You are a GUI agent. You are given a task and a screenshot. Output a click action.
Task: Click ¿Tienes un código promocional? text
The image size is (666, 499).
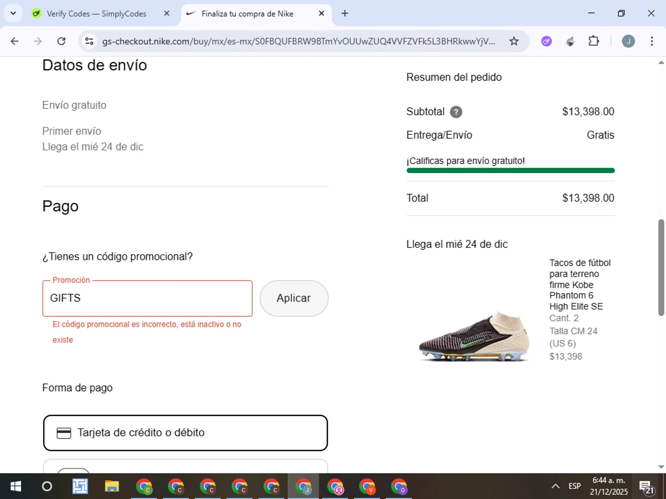(117, 256)
